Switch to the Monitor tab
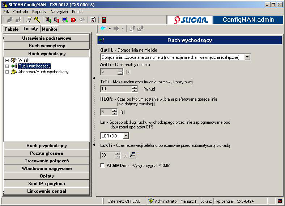 click(50, 29)
